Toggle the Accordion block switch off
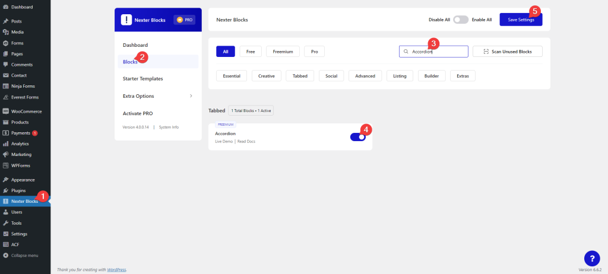This screenshot has width=608, height=274. pos(358,137)
